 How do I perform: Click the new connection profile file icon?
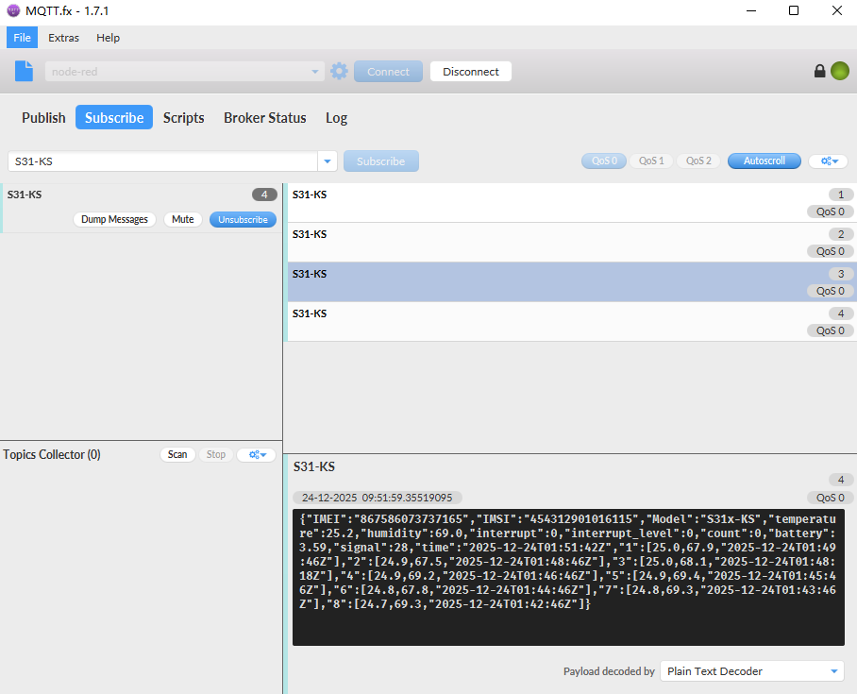tap(24, 71)
